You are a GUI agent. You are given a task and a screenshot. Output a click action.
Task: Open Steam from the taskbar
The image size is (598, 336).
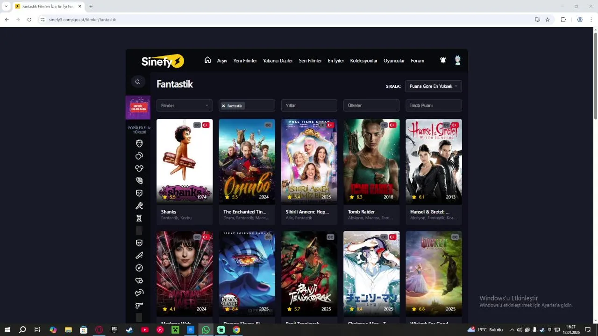(129, 329)
